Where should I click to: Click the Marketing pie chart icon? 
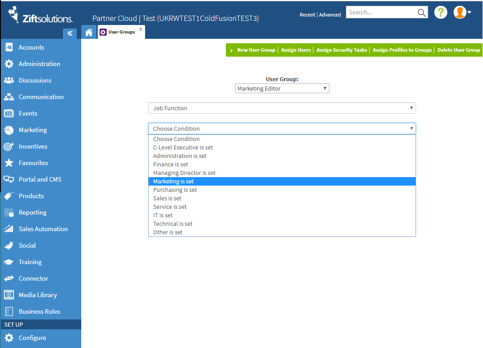(x=9, y=130)
